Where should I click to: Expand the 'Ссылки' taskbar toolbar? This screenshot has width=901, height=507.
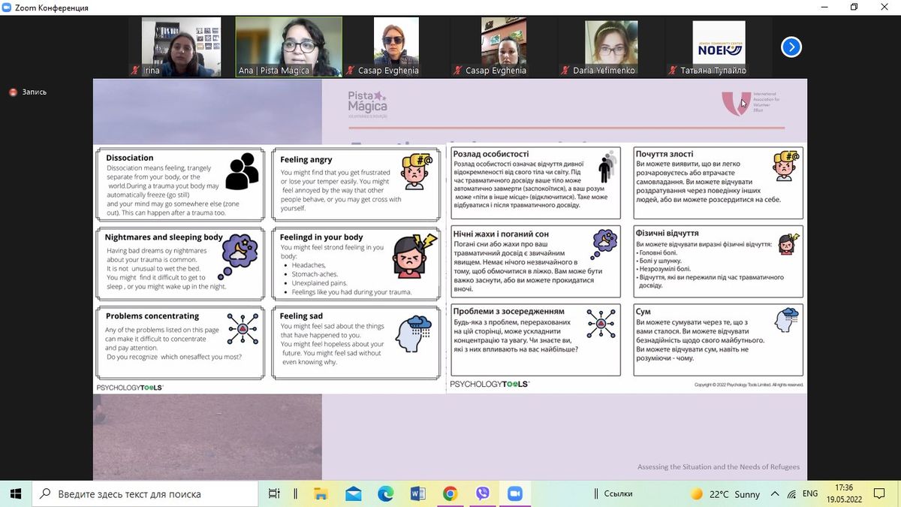618,493
